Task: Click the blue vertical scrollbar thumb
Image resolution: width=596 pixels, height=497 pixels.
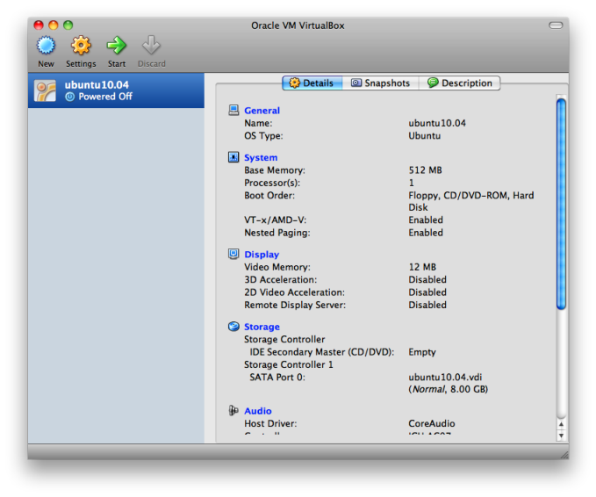Action: [561, 204]
